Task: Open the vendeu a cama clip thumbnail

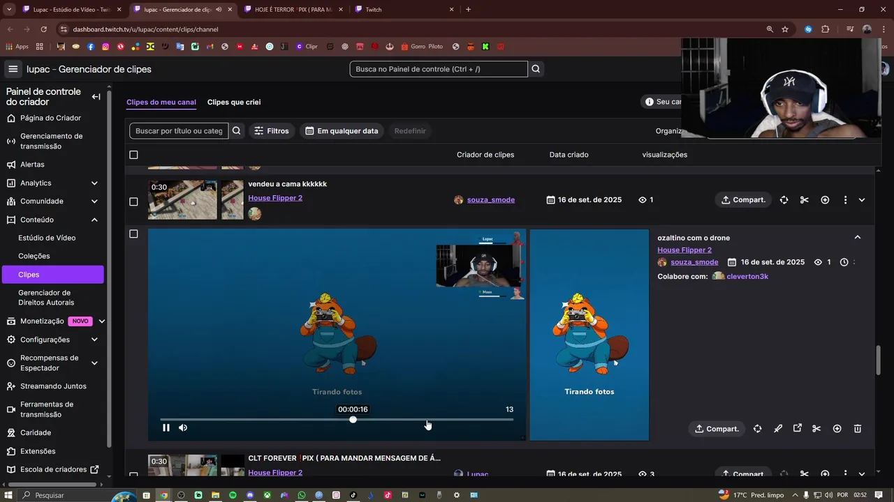Action: tap(182, 200)
